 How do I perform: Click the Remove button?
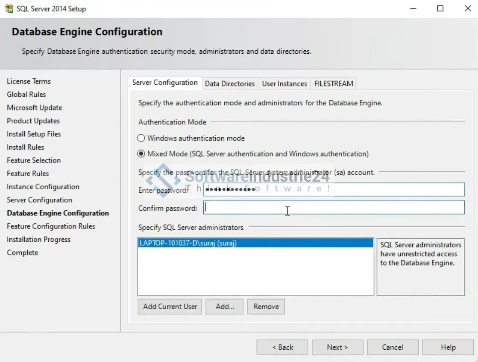click(266, 306)
